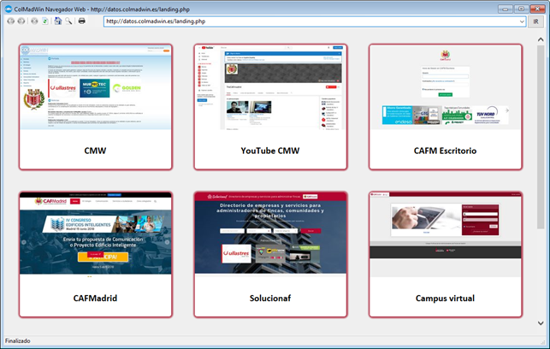Go to the Home page icon
Image resolution: width=550 pixels, height=349 pixels.
[56, 21]
